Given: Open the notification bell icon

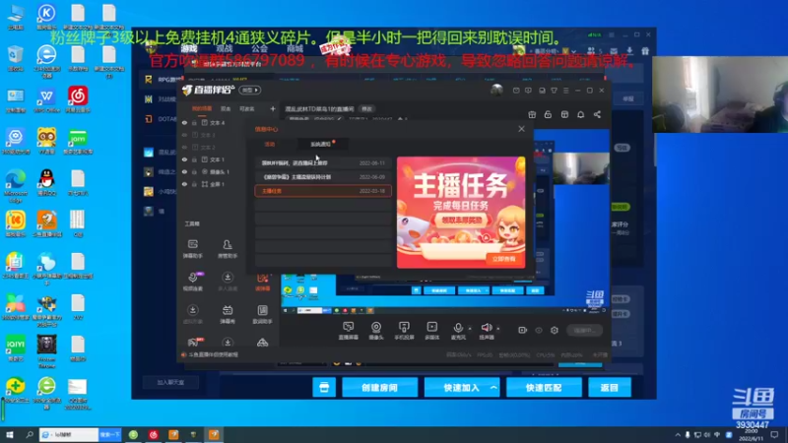Looking at the screenshot, I should pyautogui.click(x=580, y=114).
